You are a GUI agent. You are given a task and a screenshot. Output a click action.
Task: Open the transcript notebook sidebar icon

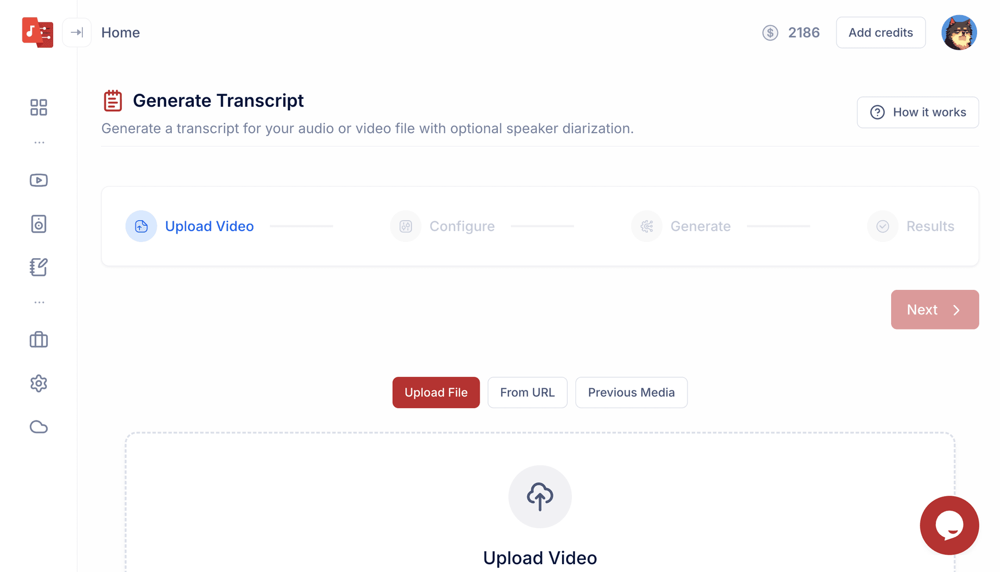click(x=39, y=267)
